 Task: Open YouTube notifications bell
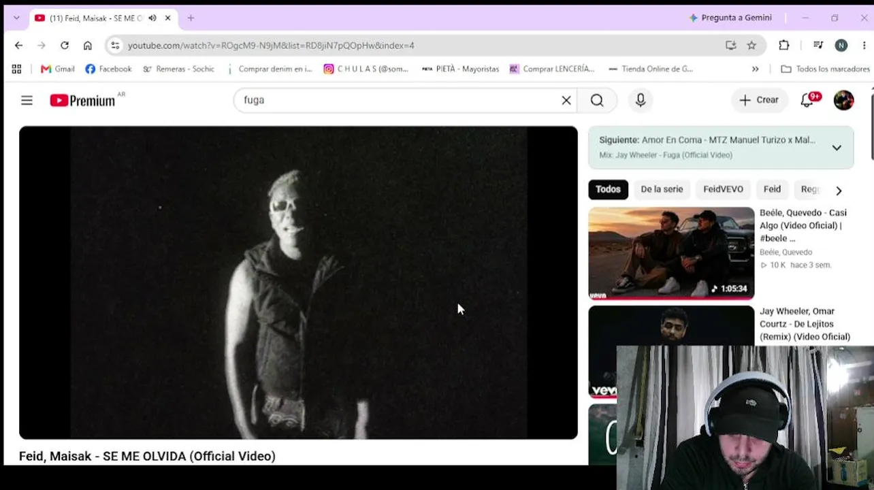pyautogui.click(x=807, y=100)
